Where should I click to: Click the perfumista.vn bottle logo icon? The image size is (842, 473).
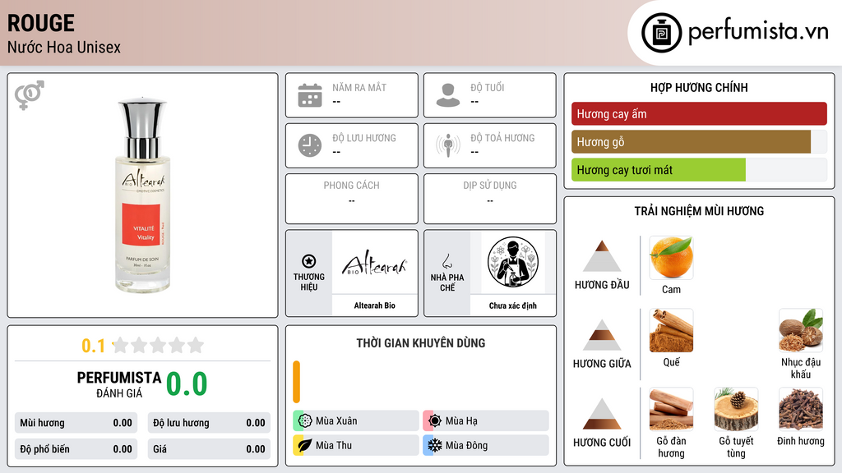pos(662,33)
